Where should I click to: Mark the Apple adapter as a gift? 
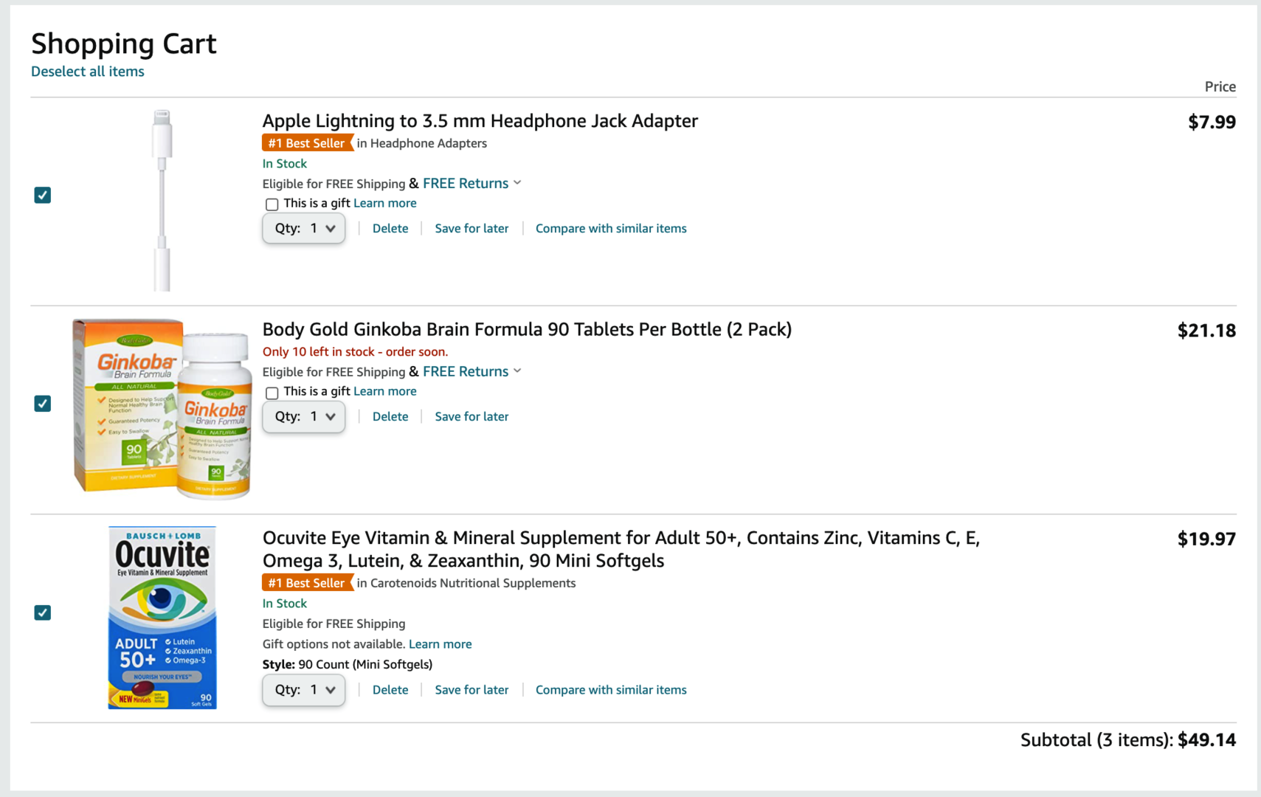(x=272, y=204)
